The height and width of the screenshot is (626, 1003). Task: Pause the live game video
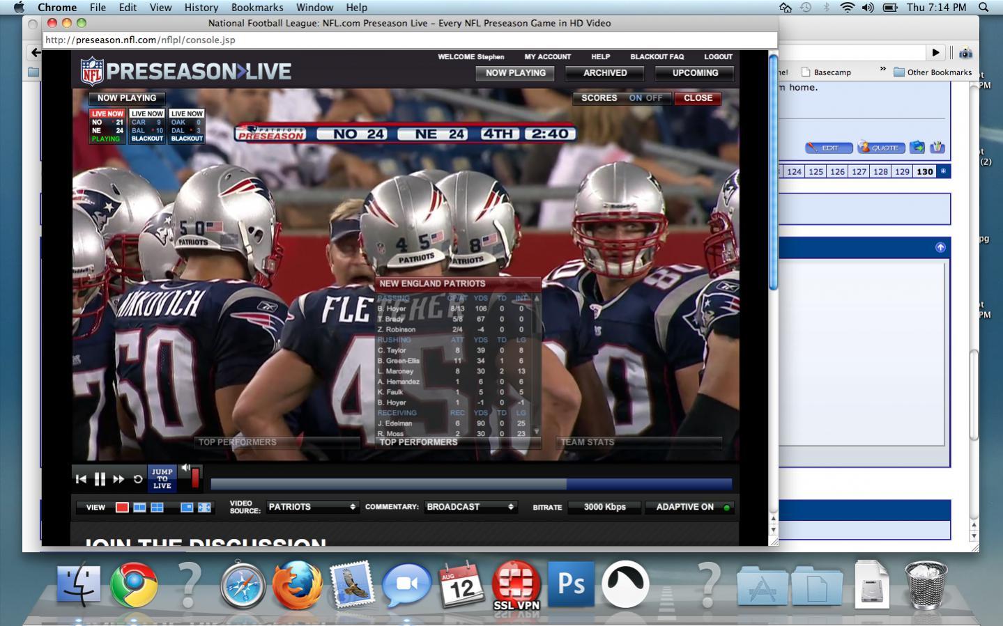click(100, 479)
